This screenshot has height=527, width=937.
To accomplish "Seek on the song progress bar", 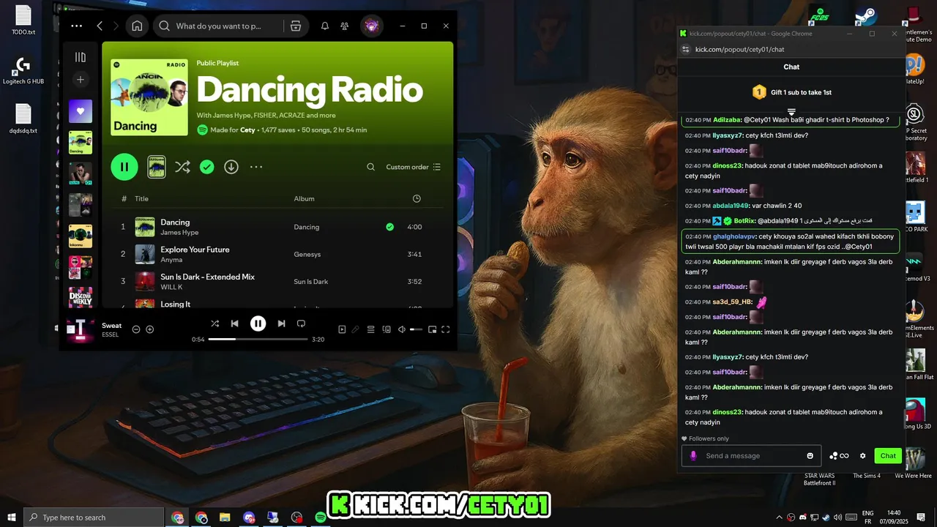I will [258, 339].
